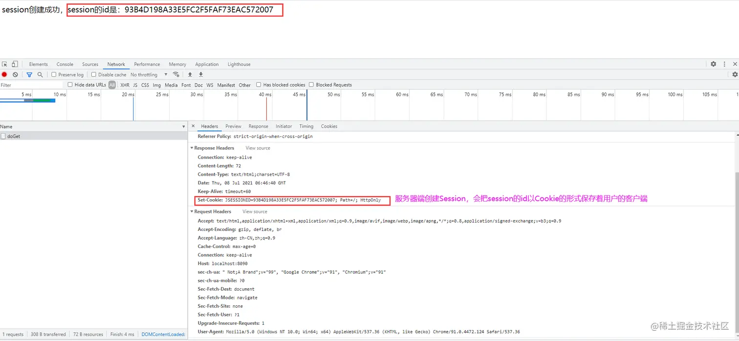Check Hide data URLs option
Viewport: 739px width, 341px height.
click(x=70, y=85)
